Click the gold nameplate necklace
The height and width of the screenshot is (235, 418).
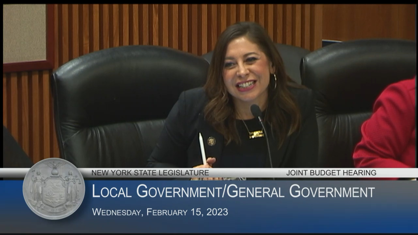pos(256,134)
